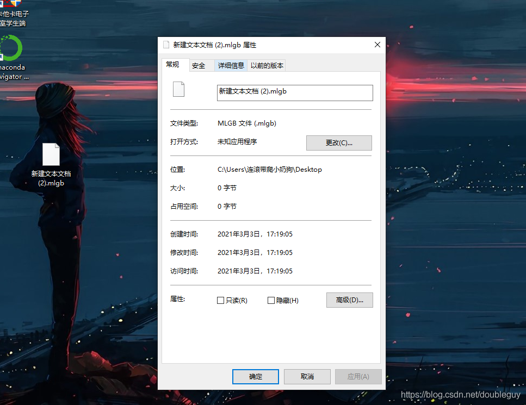The height and width of the screenshot is (405, 526).
Task: Select the 常规 tab
Action: pyautogui.click(x=173, y=65)
